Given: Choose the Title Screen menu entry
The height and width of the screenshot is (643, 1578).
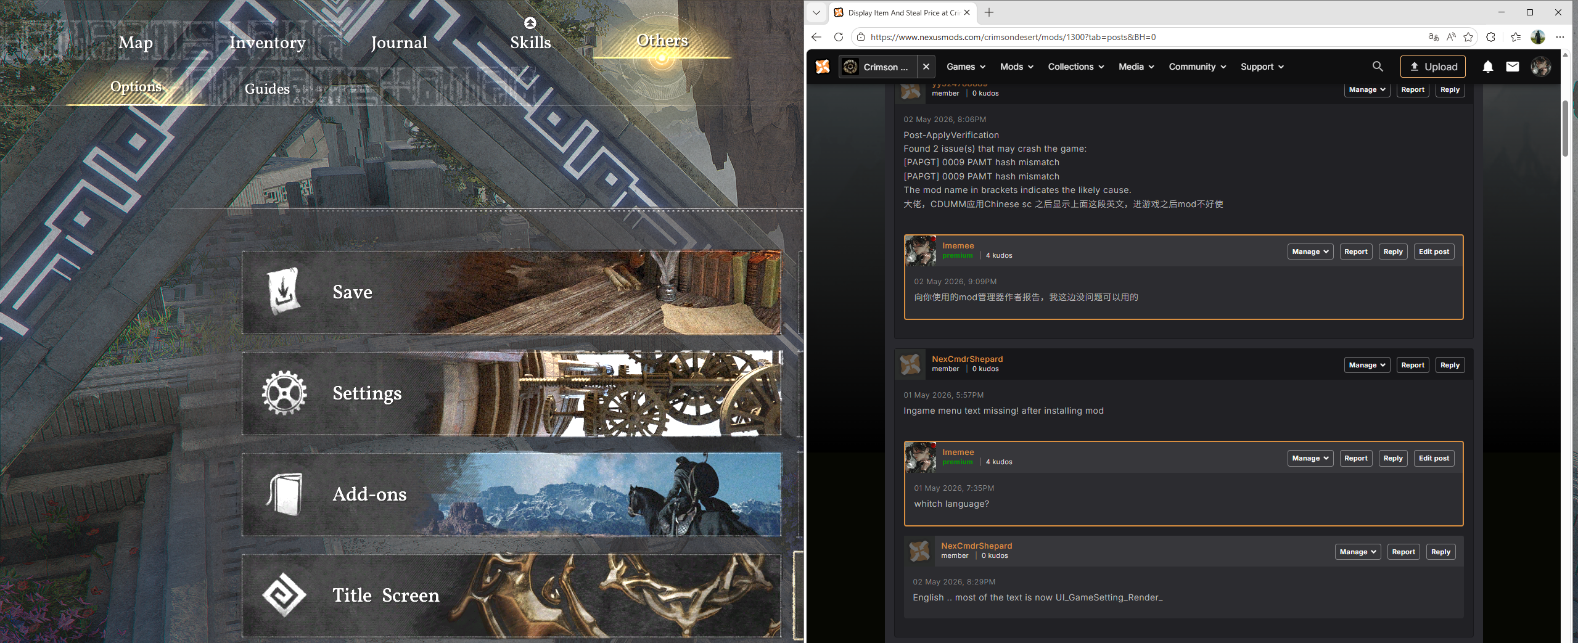Looking at the screenshot, I should tap(511, 596).
